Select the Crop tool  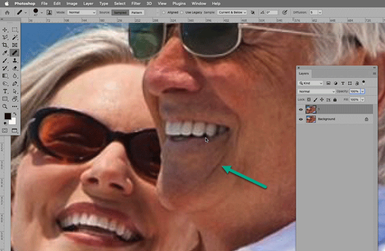click(x=5, y=45)
